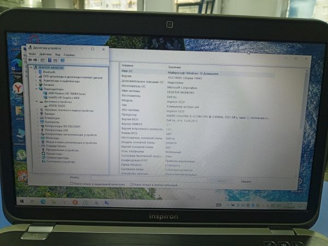Select Аудиовходы и аудиовыходы row
The width and height of the screenshot is (328, 246).
61,81
